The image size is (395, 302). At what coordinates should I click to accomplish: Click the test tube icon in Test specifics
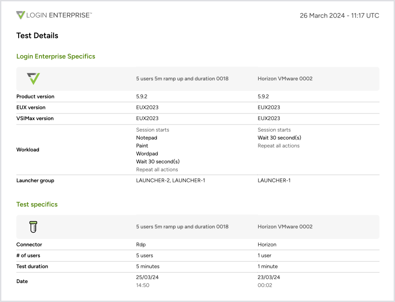click(x=32, y=226)
